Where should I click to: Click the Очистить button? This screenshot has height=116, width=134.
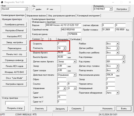[39, 108]
